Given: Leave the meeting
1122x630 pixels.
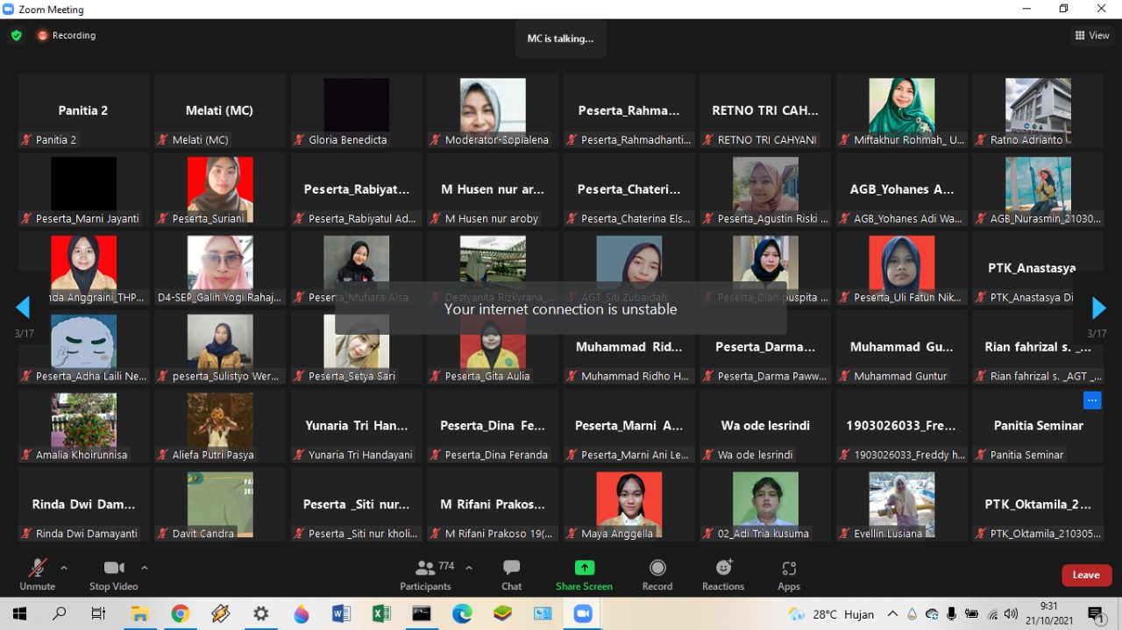Looking at the screenshot, I should 1086,575.
